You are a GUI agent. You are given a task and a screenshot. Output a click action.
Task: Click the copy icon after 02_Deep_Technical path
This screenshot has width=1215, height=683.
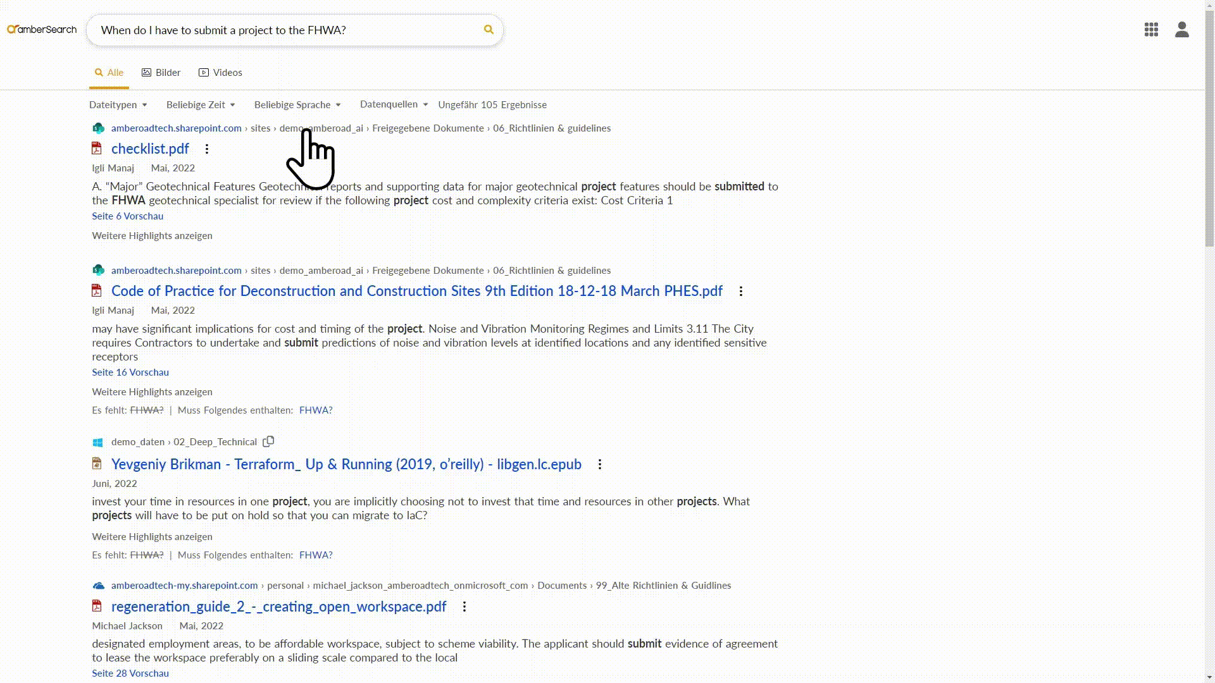point(268,441)
